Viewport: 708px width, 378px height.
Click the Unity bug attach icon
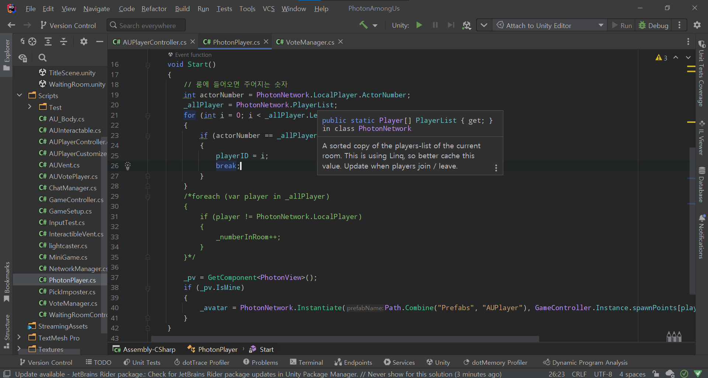click(x=466, y=25)
